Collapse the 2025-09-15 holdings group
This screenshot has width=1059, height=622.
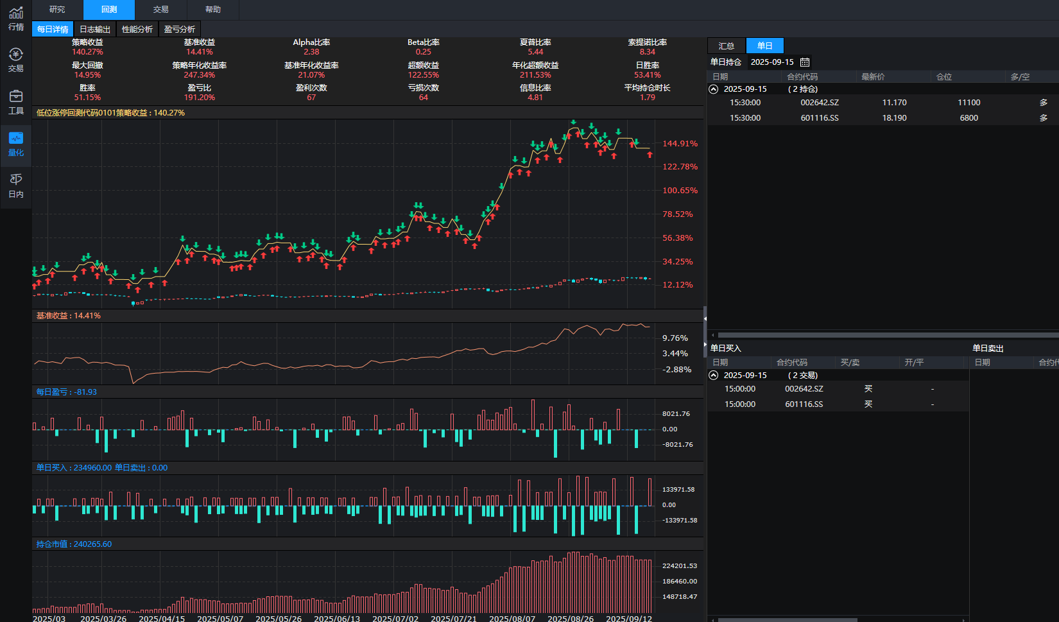714,89
